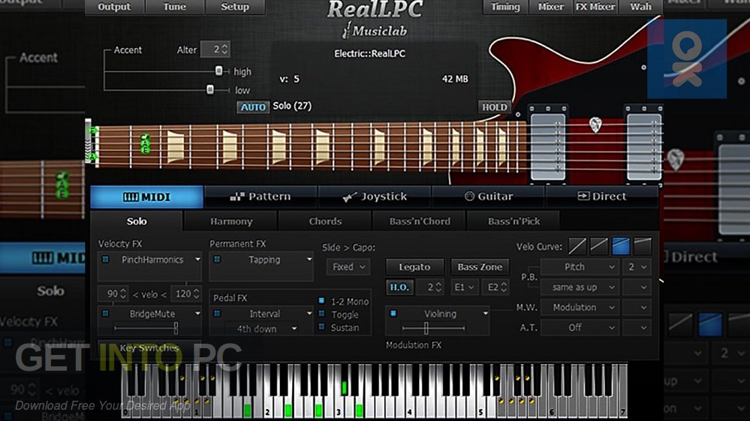Open the Violining dropdown

pyautogui.click(x=486, y=314)
